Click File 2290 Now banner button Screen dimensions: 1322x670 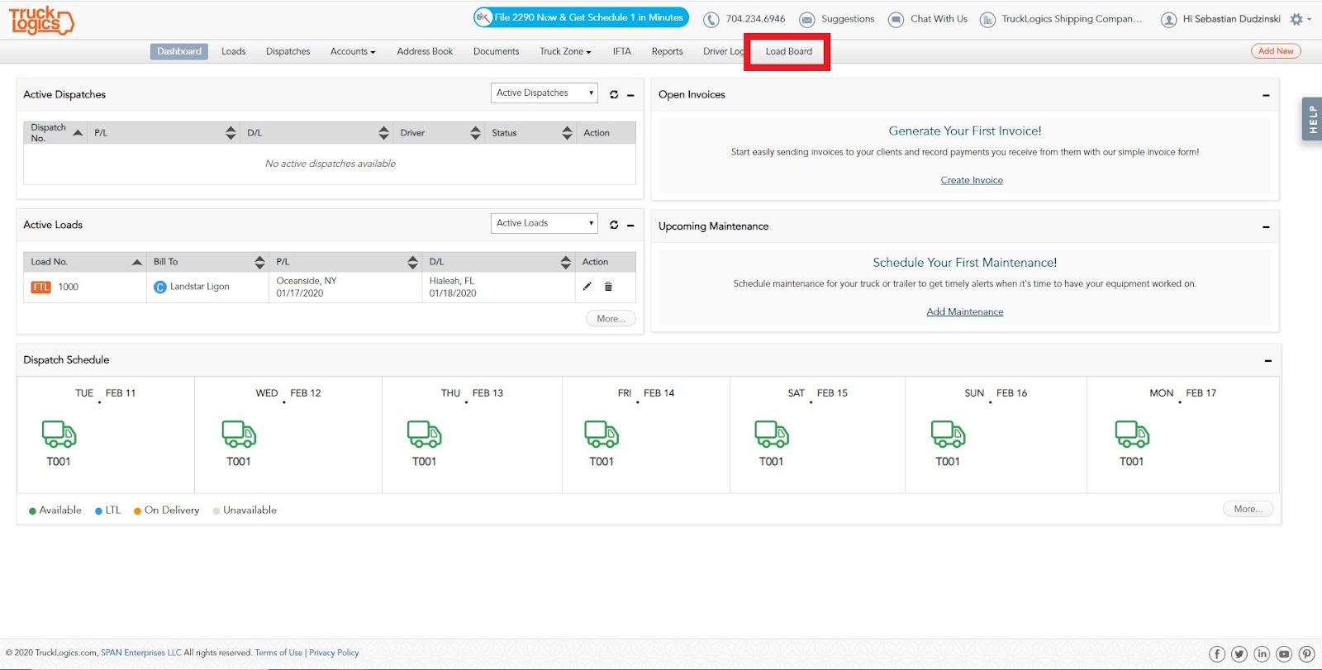[581, 17]
